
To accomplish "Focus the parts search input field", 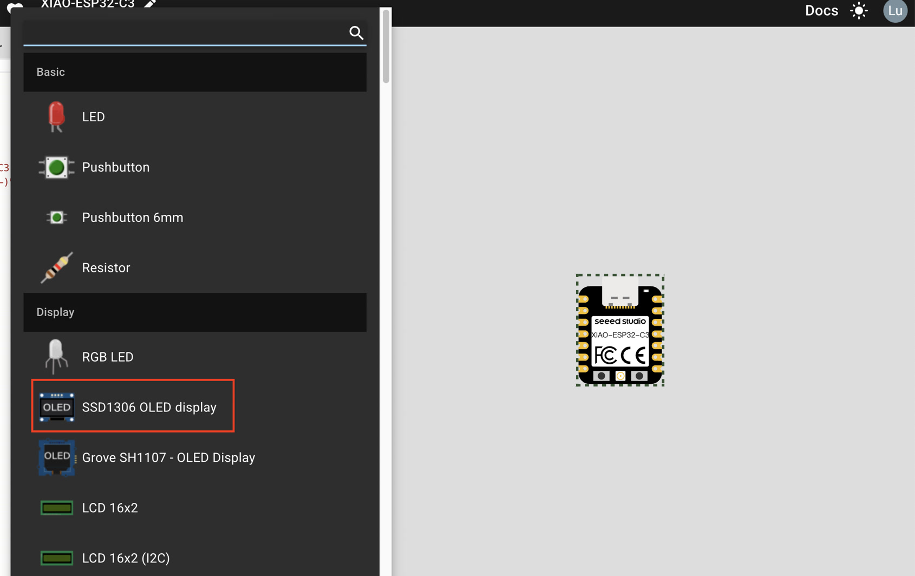I will tap(185, 33).
